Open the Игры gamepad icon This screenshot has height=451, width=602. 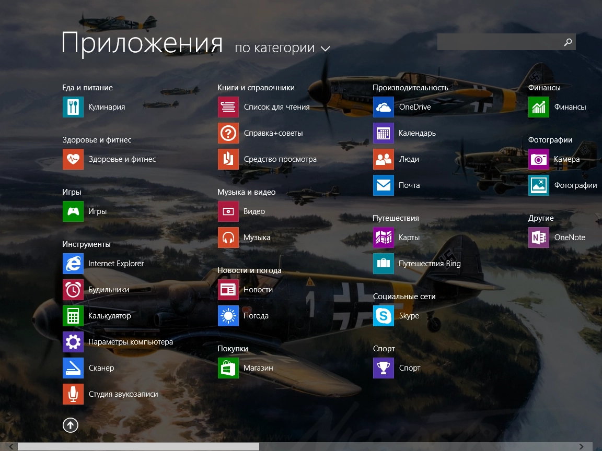click(73, 211)
